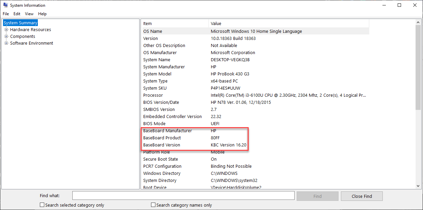Expand the Components tree node
This screenshot has width=423, height=210.
pyautogui.click(x=6, y=37)
